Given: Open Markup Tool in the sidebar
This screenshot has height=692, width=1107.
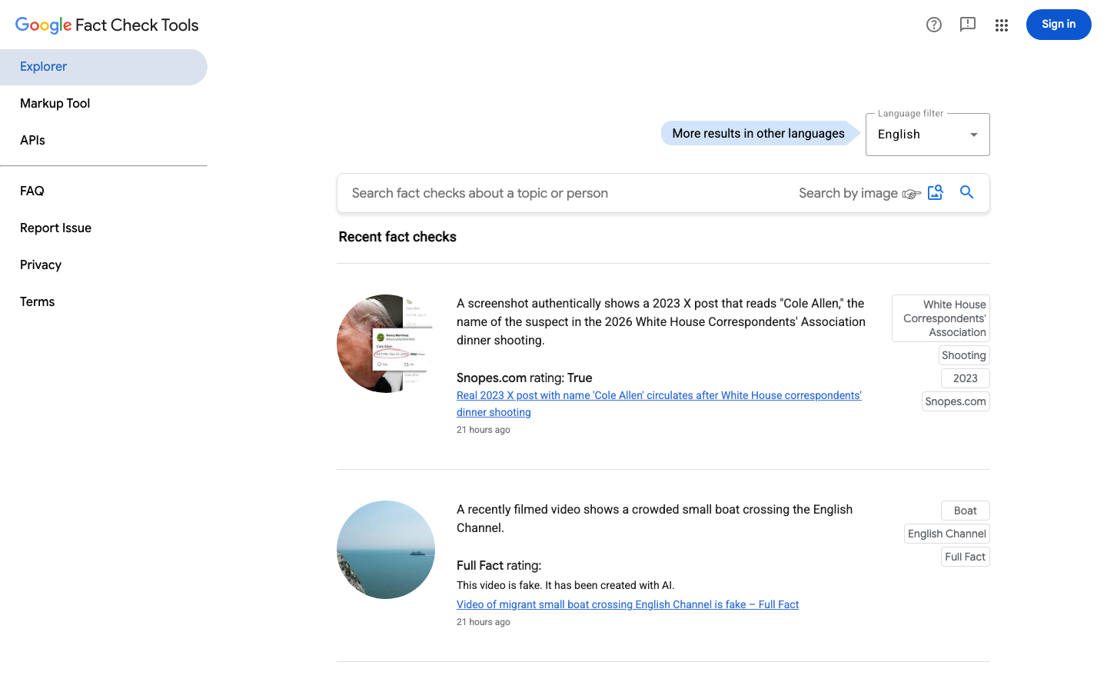Looking at the screenshot, I should point(104,104).
